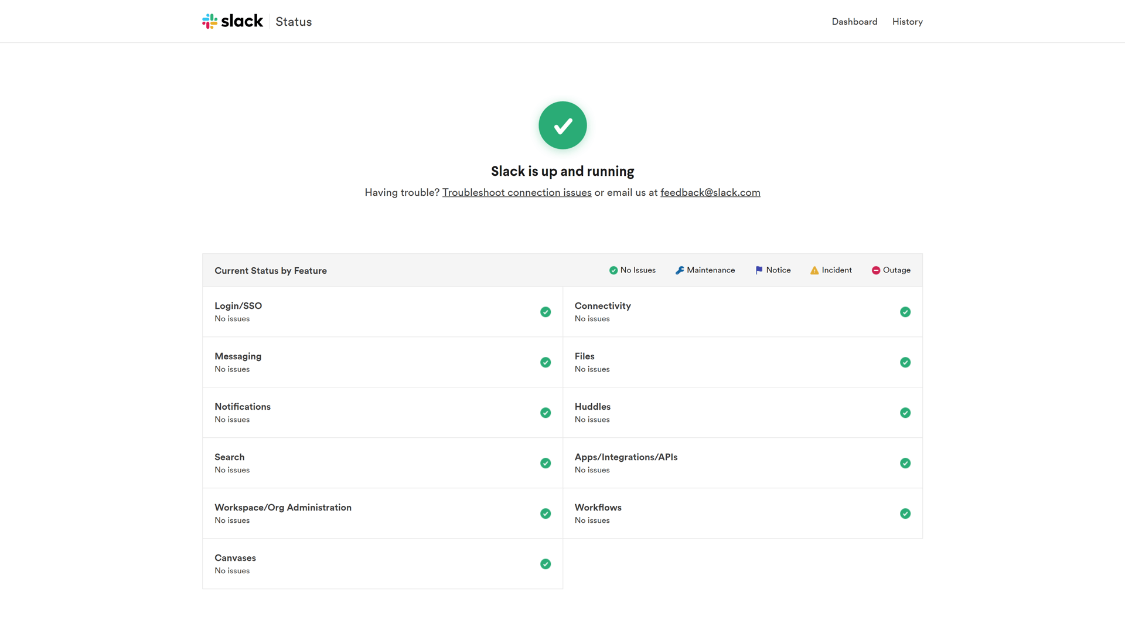Click the feedback@slack.com email link
This screenshot has width=1125, height=633.
click(x=710, y=192)
